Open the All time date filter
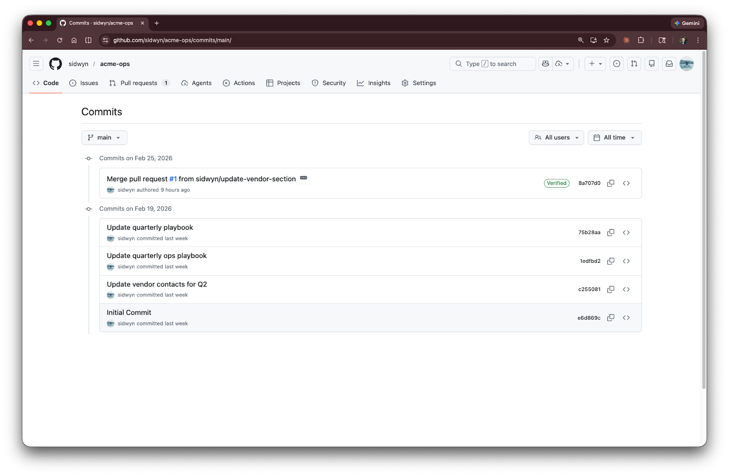This screenshot has width=729, height=476. [x=615, y=138]
